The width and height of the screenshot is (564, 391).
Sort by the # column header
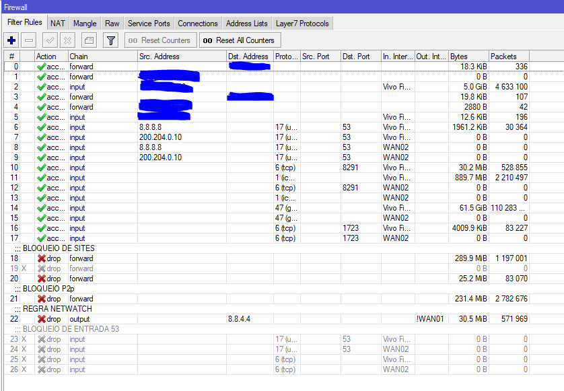point(12,57)
